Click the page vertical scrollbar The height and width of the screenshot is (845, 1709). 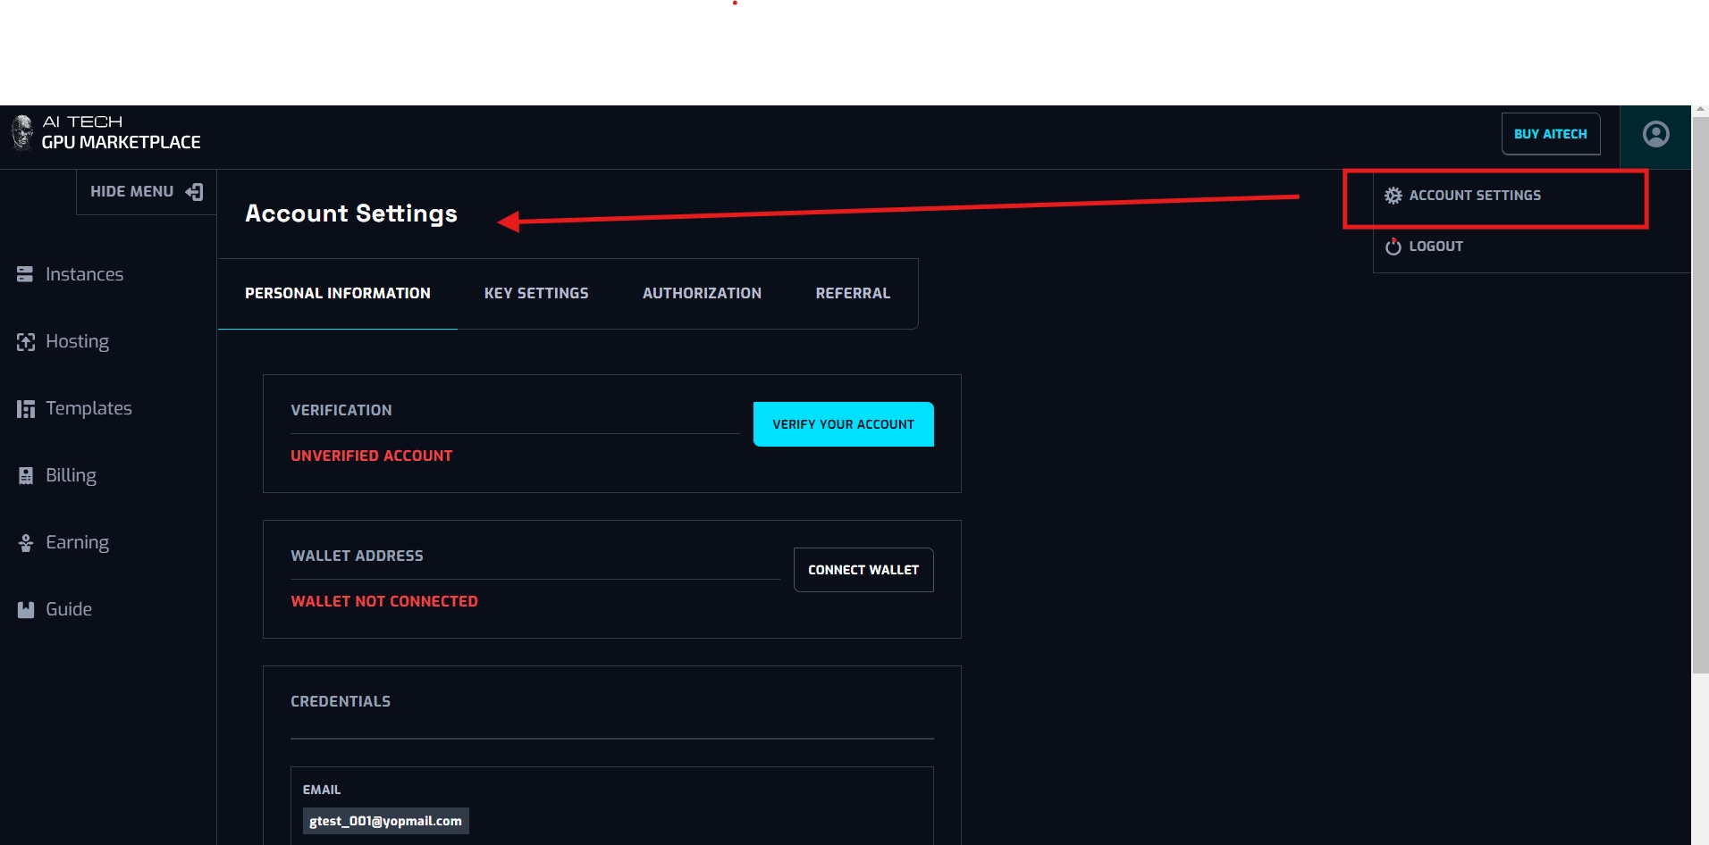pos(1699,402)
